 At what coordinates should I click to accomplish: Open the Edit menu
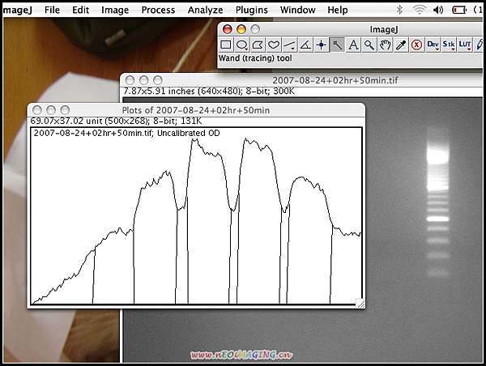tap(80, 10)
